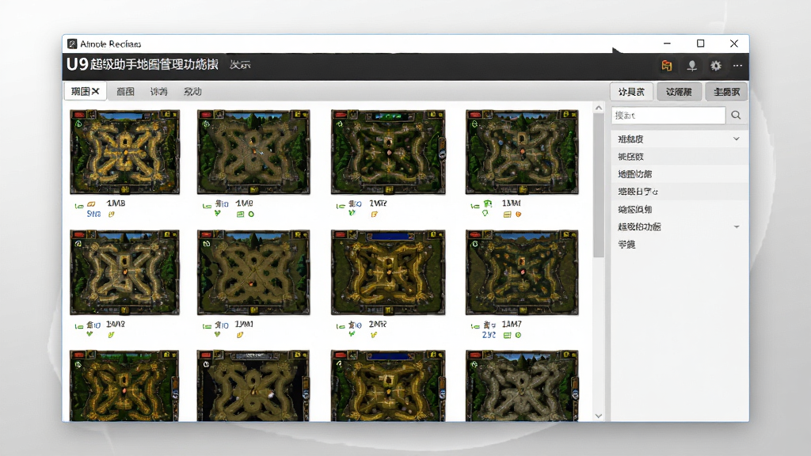Select the blue-banner map thumbnail labeled 2MS
Screen dimensions: 811x456
pyautogui.click(x=388, y=272)
